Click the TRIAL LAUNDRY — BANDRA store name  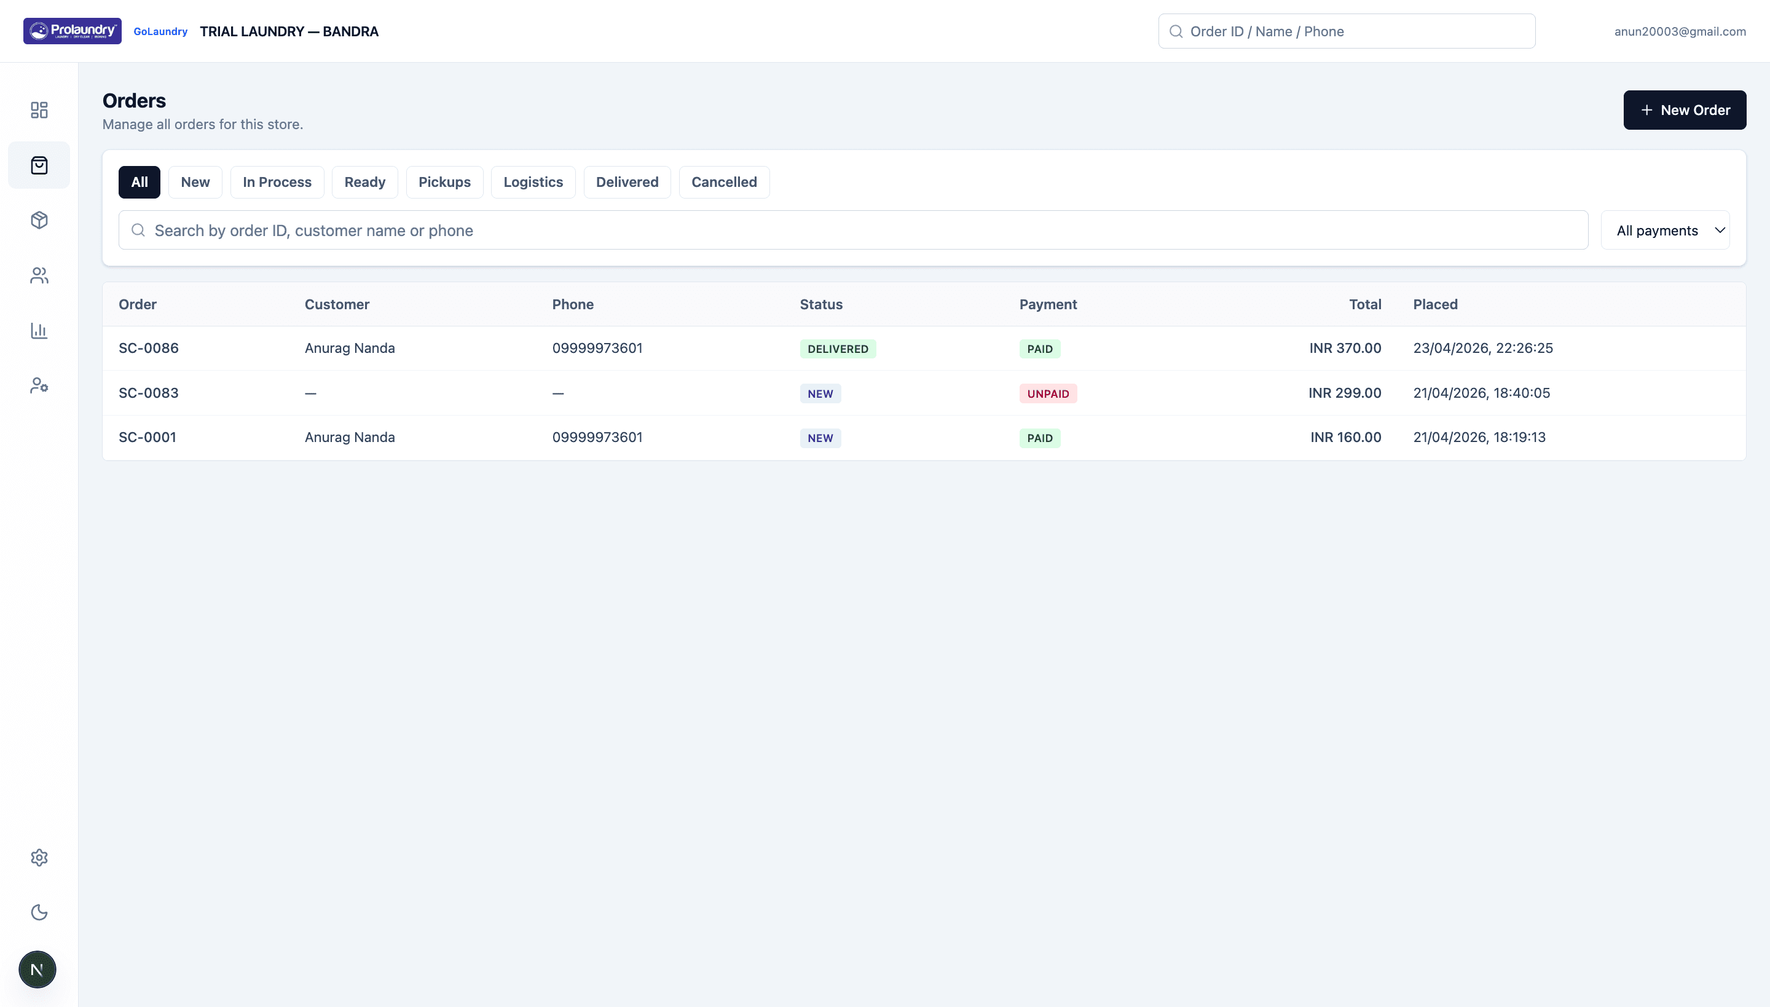click(x=289, y=31)
